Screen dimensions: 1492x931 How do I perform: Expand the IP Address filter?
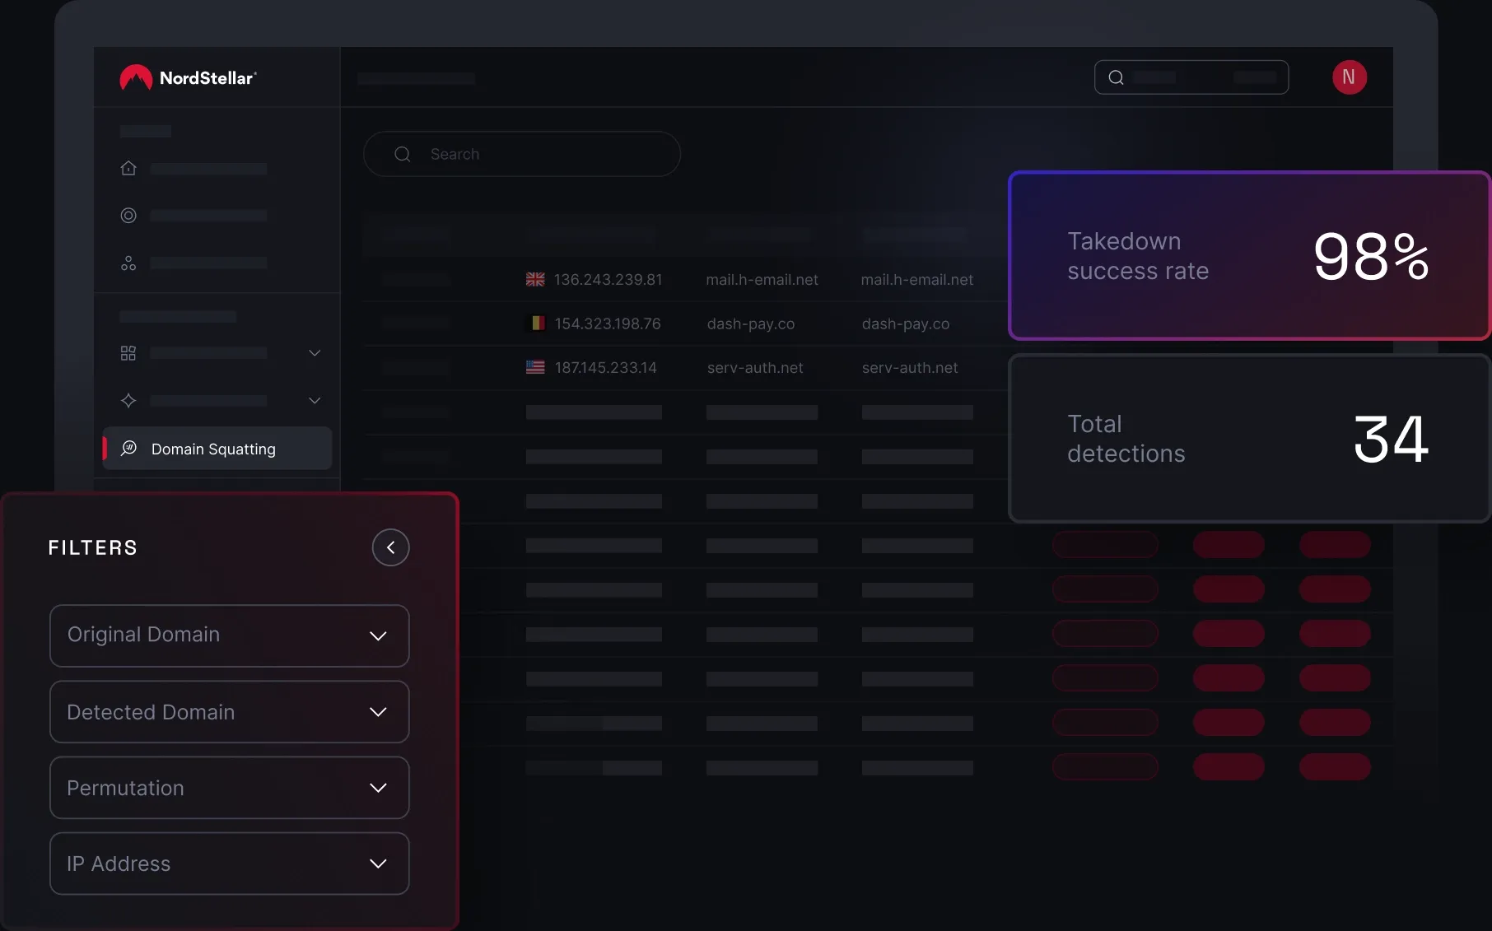tap(229, 864)
